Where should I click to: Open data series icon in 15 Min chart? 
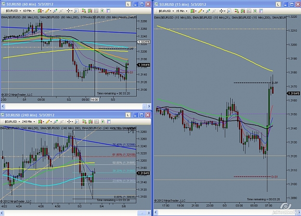[243, 11]
